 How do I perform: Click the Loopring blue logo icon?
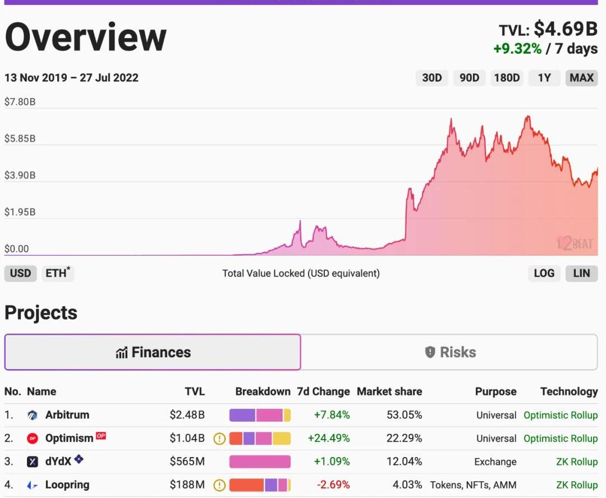[x=33, y=485]
